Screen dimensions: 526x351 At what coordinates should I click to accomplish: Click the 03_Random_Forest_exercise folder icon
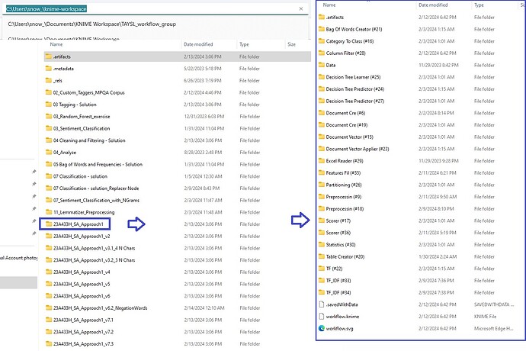pos(49,117)
